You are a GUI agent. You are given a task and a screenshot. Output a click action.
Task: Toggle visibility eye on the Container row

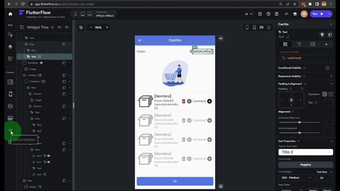pyautogui.click(x=41, y=63)
